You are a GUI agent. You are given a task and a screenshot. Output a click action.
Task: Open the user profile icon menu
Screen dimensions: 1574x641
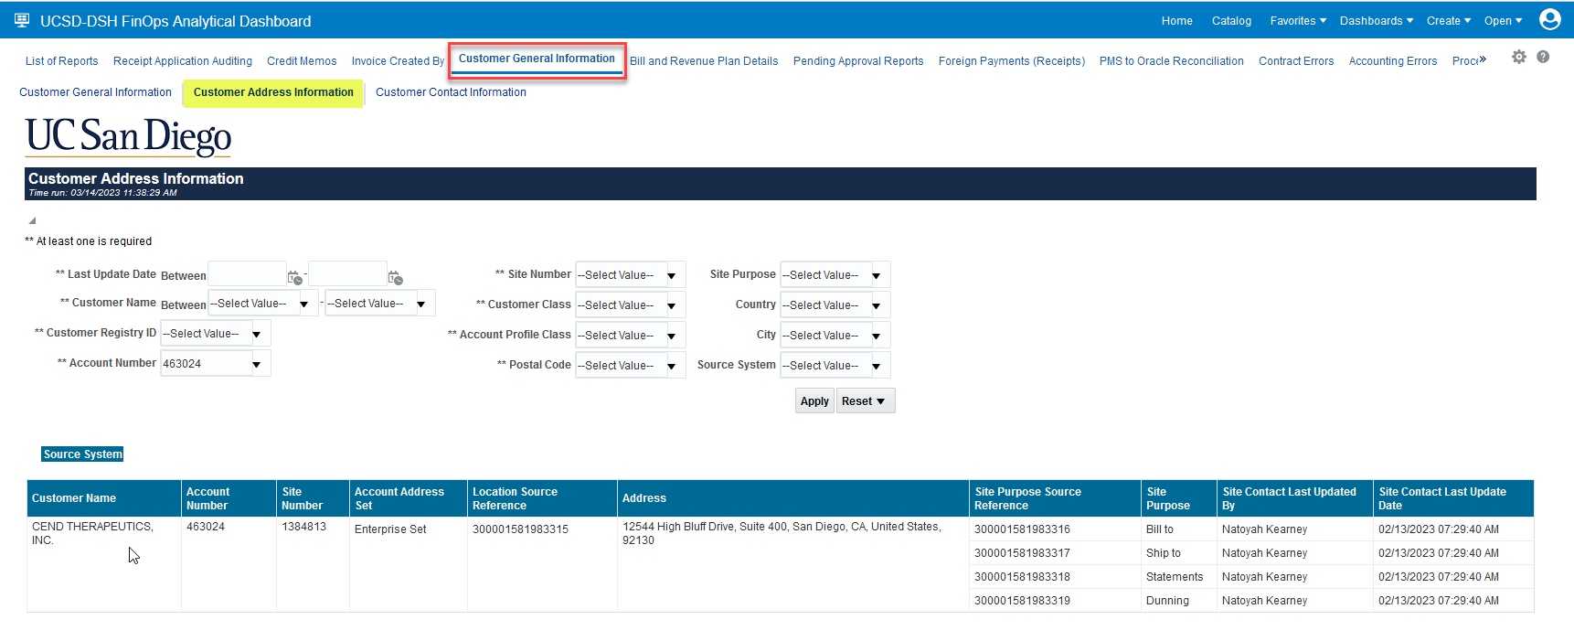coord(1549,19)
